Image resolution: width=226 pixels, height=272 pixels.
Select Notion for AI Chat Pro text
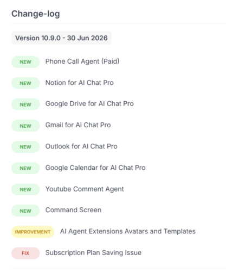click(x=80, y=83)
